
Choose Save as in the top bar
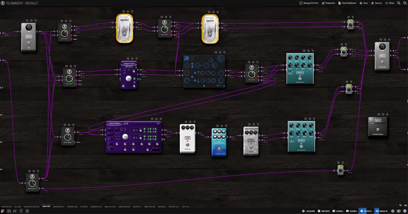pos(376,3)
